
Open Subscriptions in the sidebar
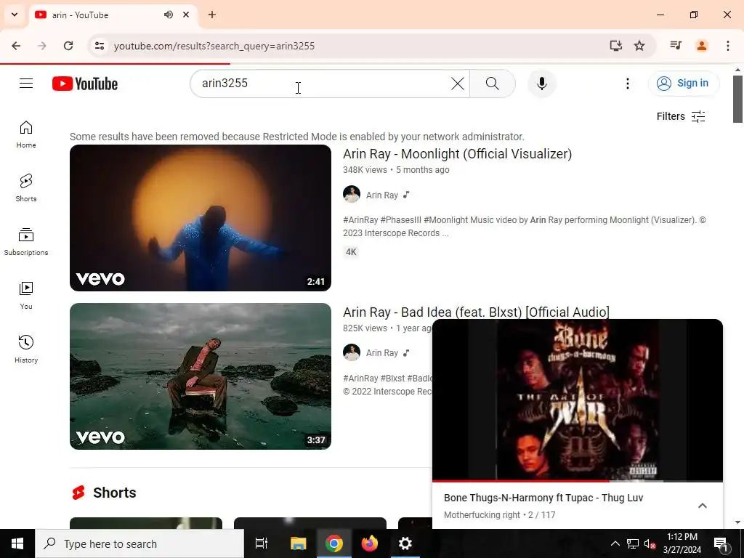point(26,241)
